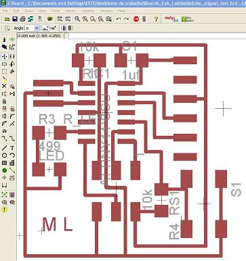Redo the last undone action
Image resolution: width=246 pixels, height=261 pixels.
tap(126, 19)
